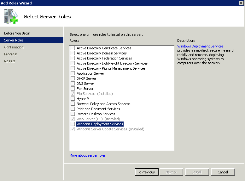Click the Select Server Roles heading
This screenshot has width=245, height=181.
tap(47, 17)
